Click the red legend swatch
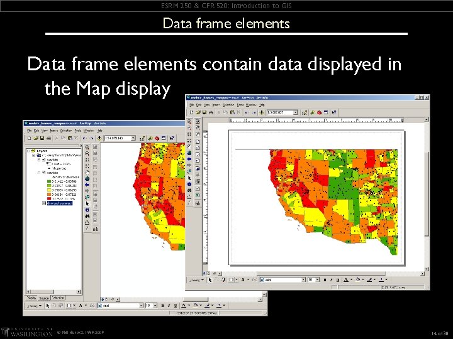The height and width of the screenshot is (339, 453). tap(49, 198)
